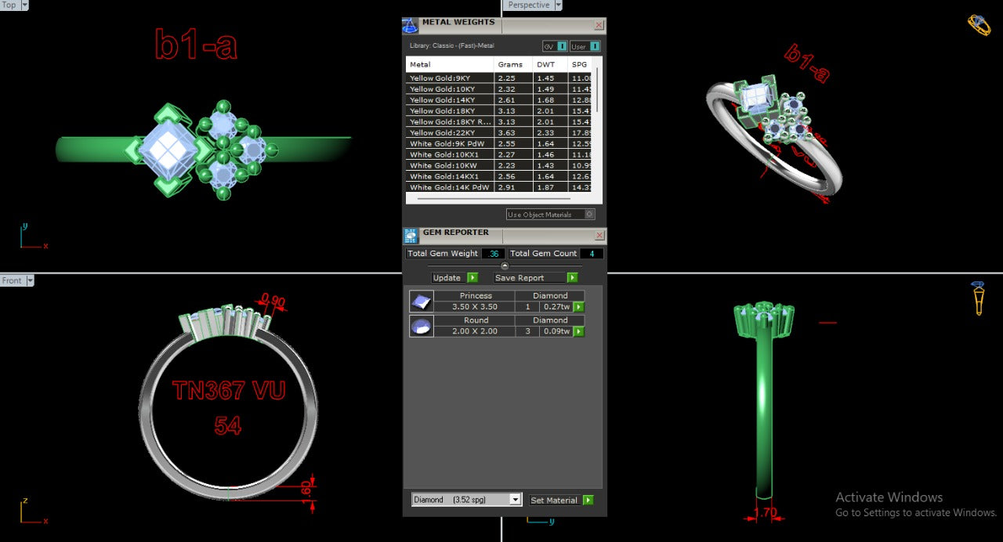
Task: Select the Yellow Gold:22KY row
Action: (498, 133)
